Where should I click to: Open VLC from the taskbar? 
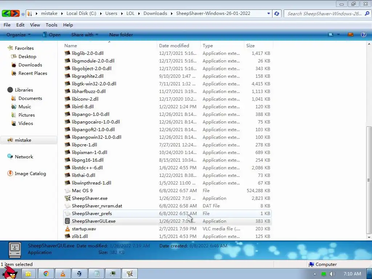(x=63, y=274)
